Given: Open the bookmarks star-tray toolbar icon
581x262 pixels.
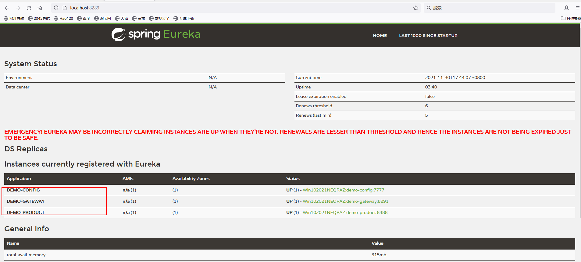Looking at the screenshot, I should pos(566,8).
